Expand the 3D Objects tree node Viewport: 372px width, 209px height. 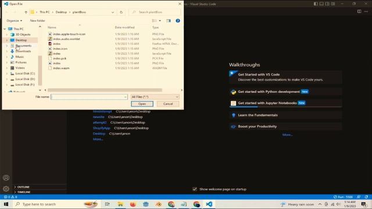coord(7,35)
